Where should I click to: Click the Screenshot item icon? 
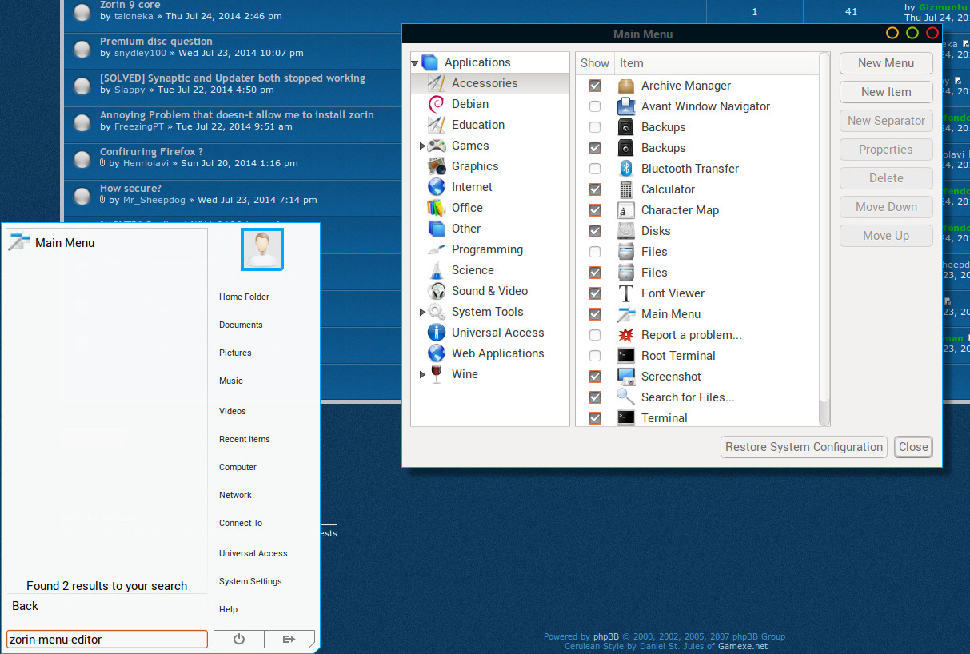(x=626, y=377)
